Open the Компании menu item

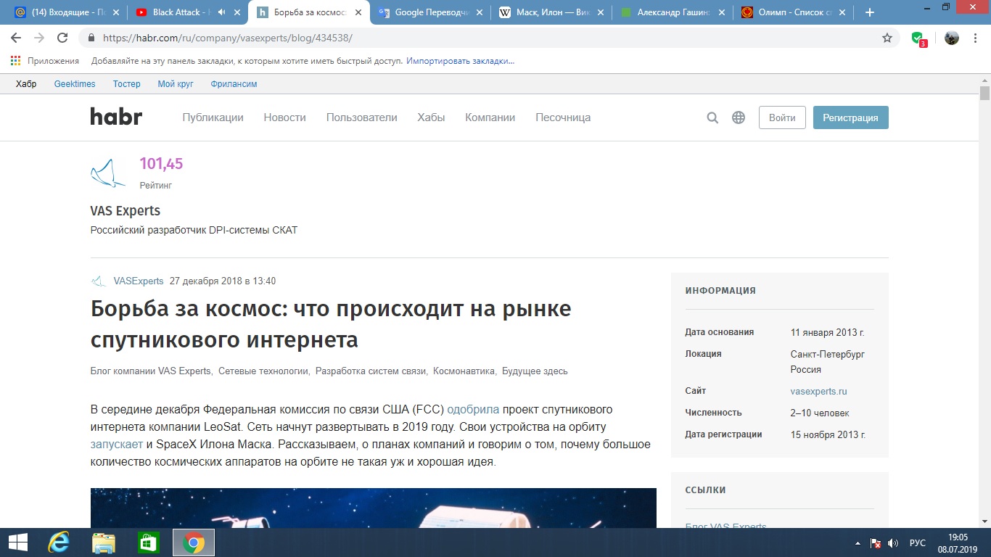click(x=490, y=117)
